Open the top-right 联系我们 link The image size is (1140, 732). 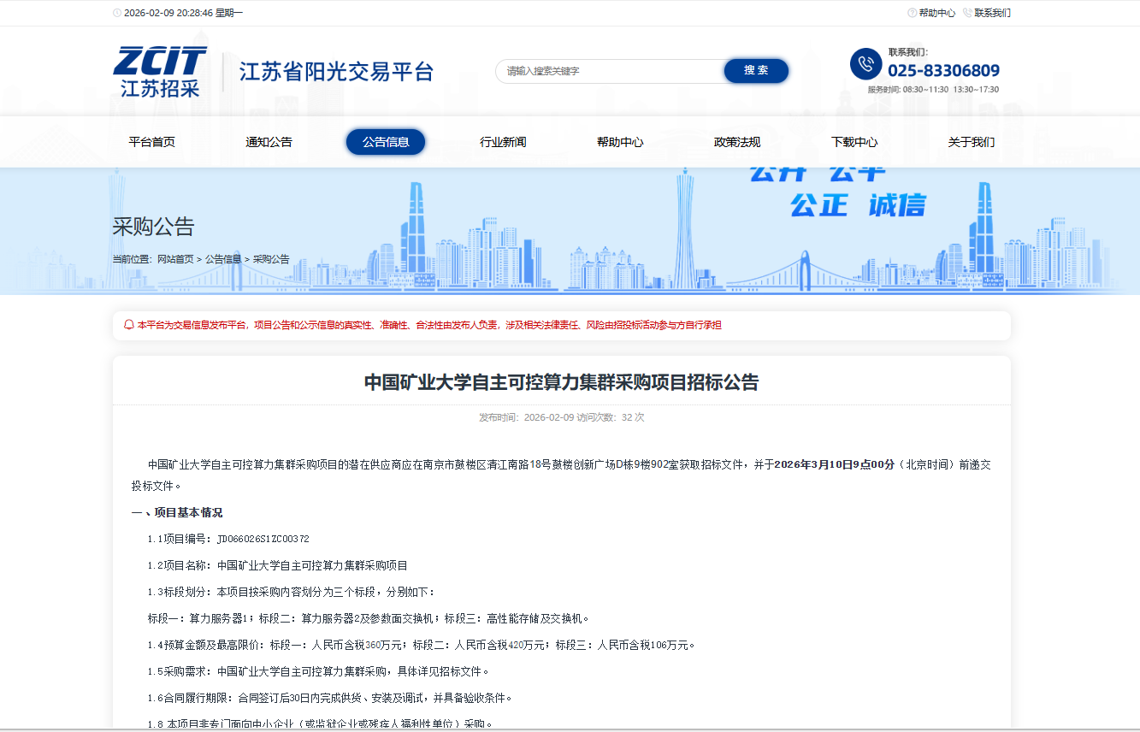point(992,13)
